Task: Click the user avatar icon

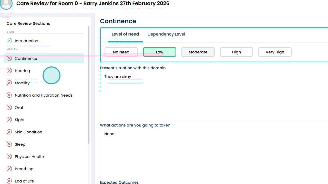Action: pos(6,4)
